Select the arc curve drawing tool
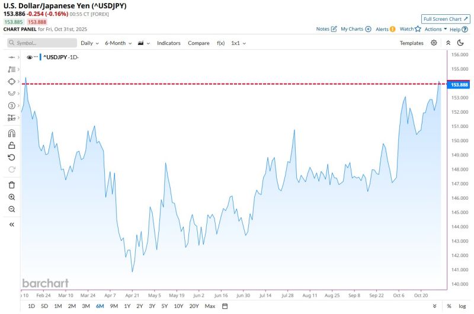The height and width of the screenshot is (314, 474). 11,94
